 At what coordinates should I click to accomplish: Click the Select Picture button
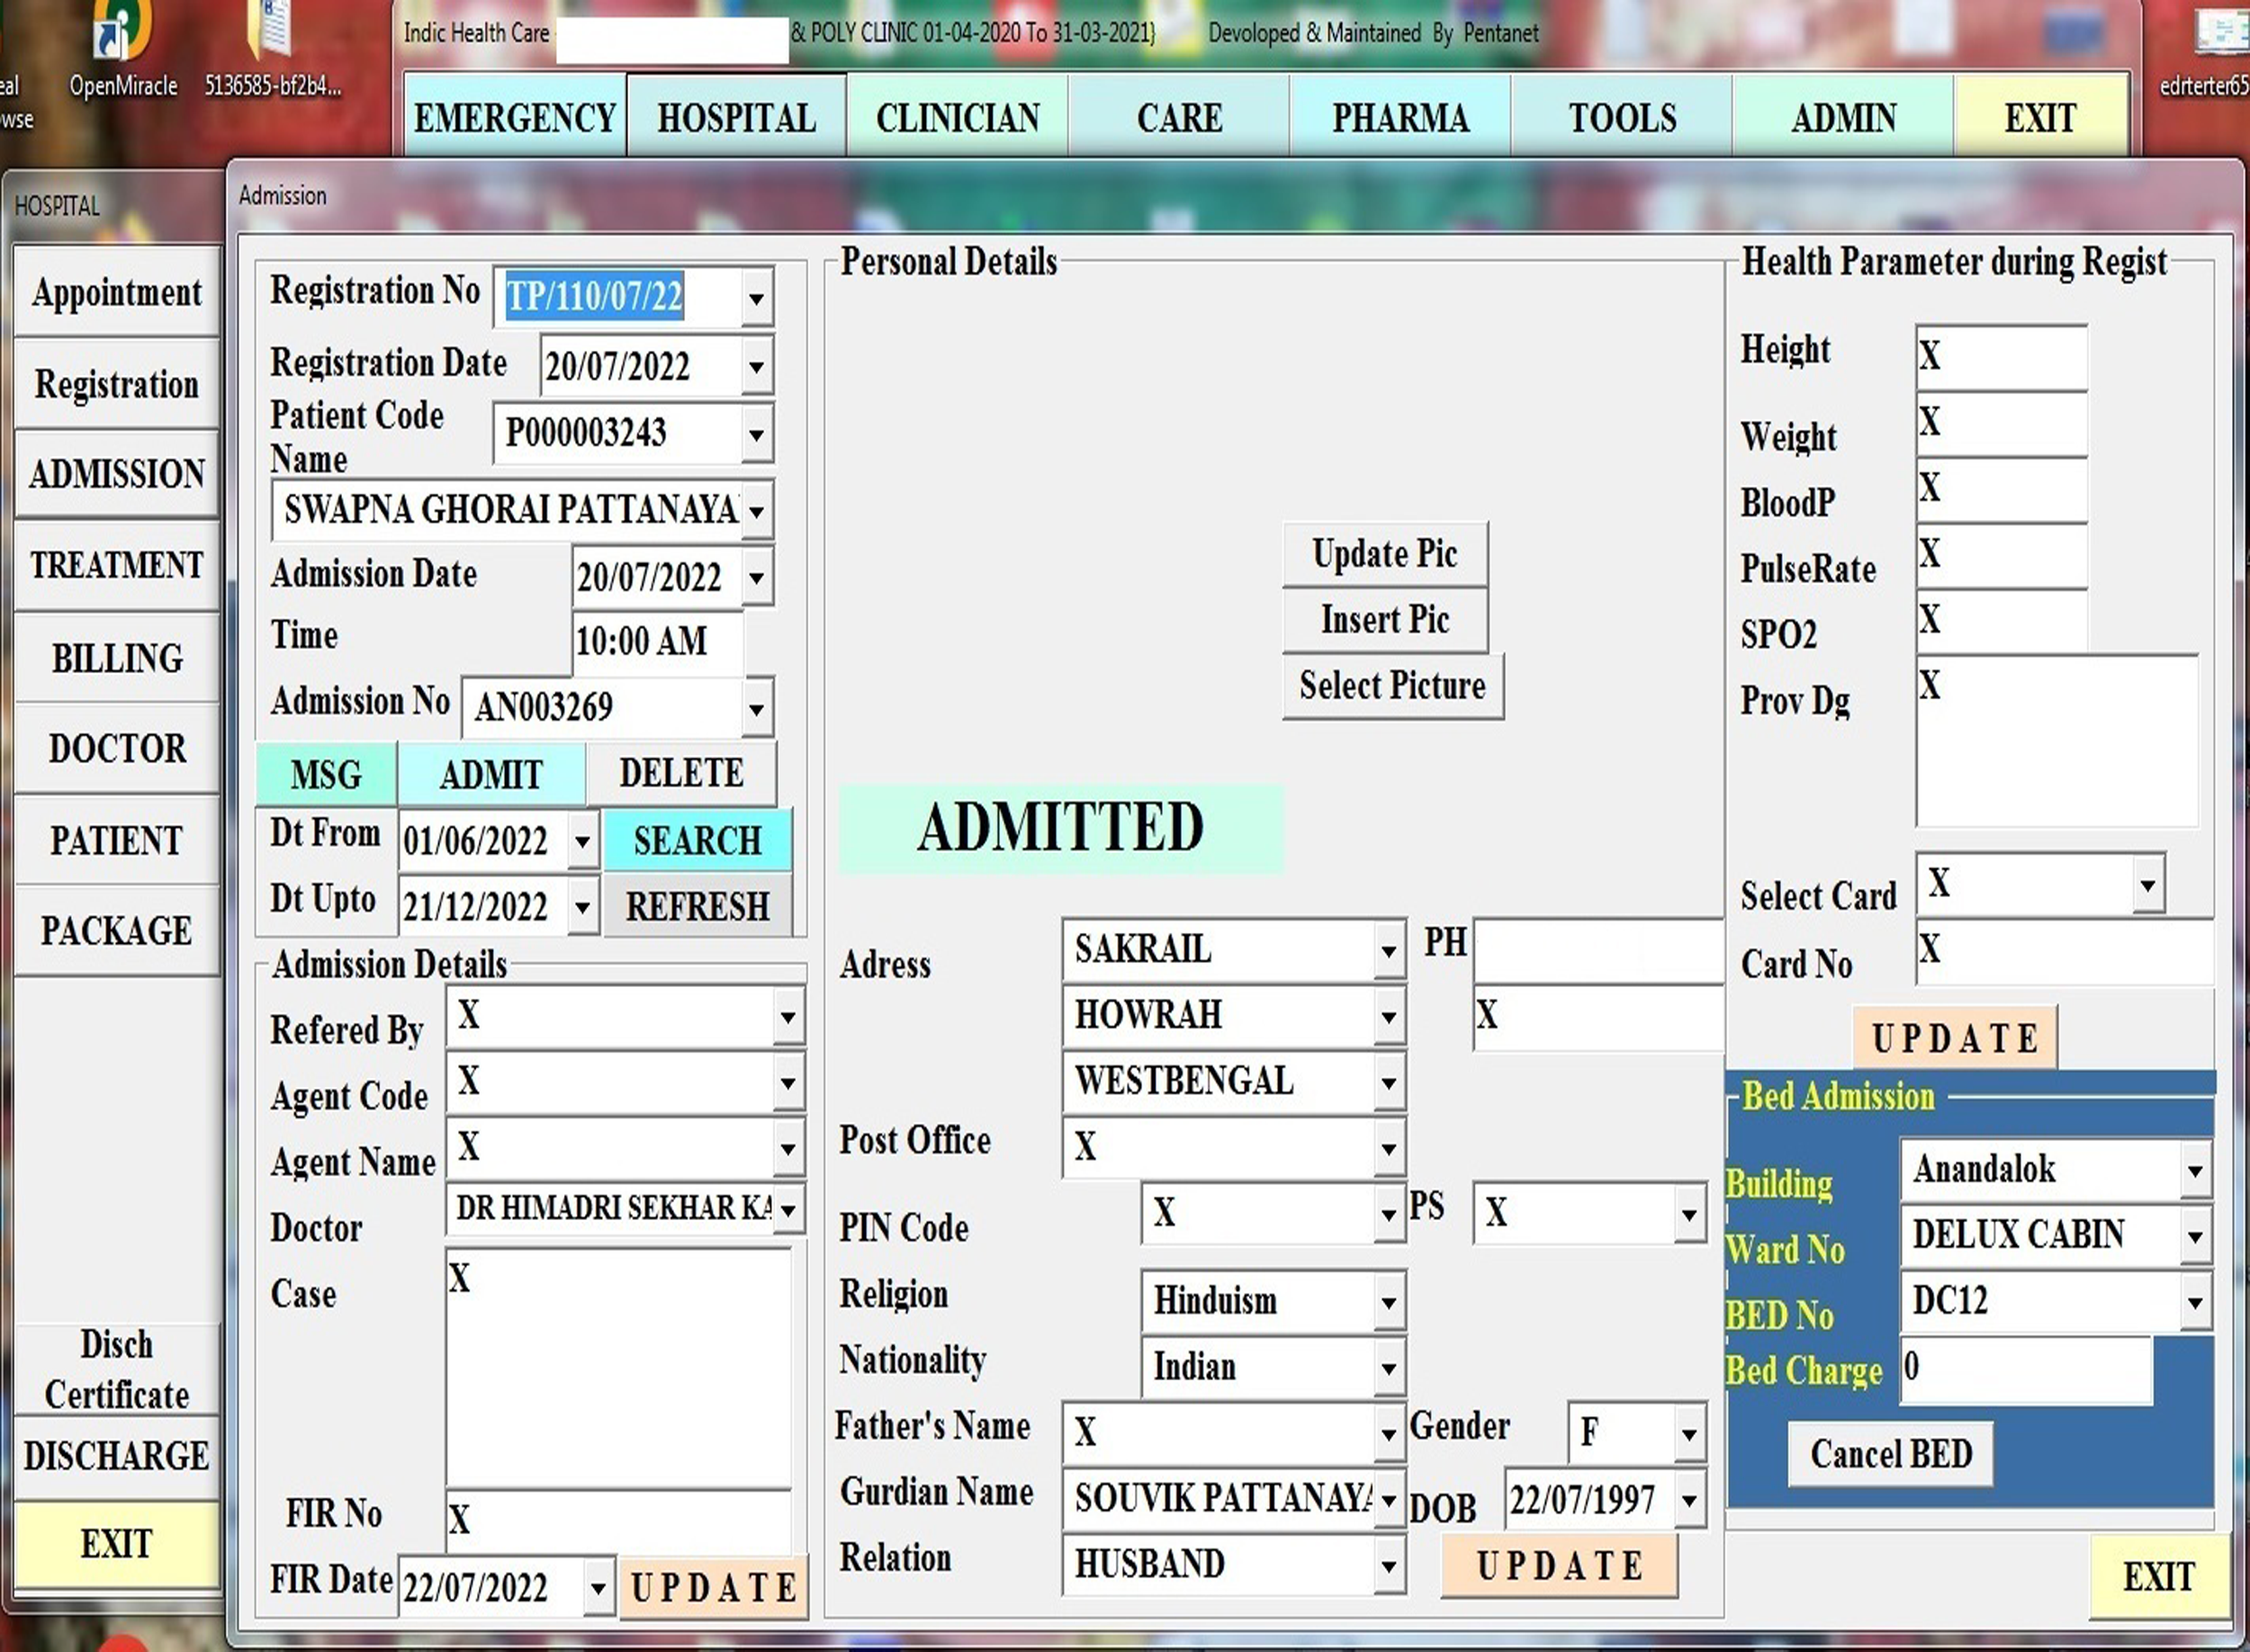[x=1392, y=686]
